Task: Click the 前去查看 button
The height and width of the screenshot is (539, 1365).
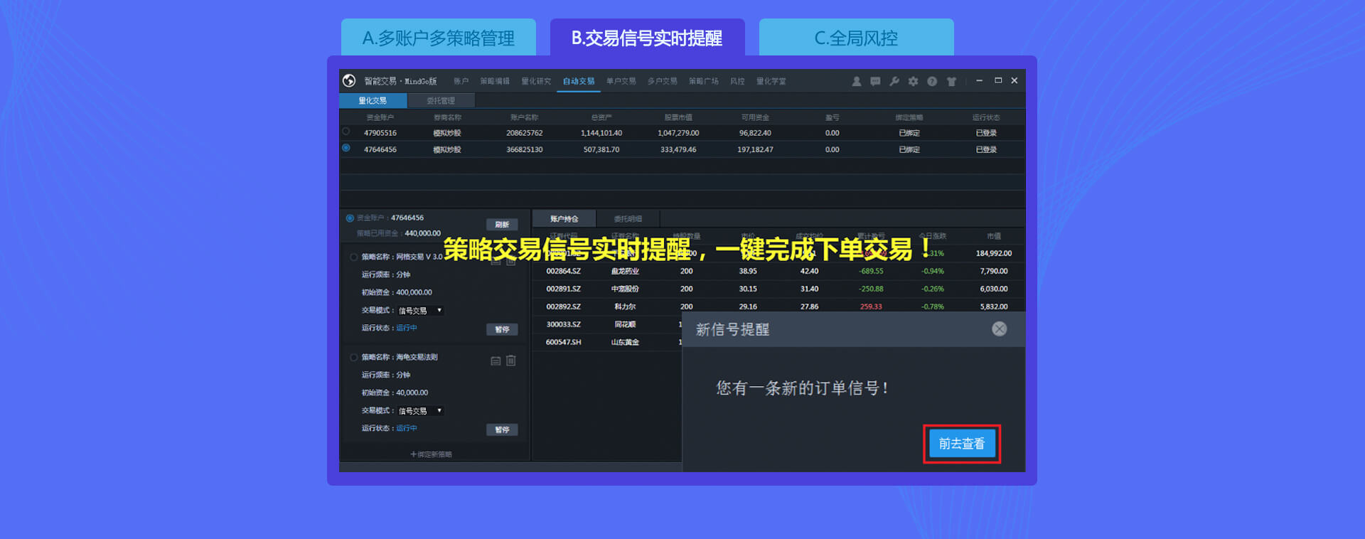Action: [961, 444]
